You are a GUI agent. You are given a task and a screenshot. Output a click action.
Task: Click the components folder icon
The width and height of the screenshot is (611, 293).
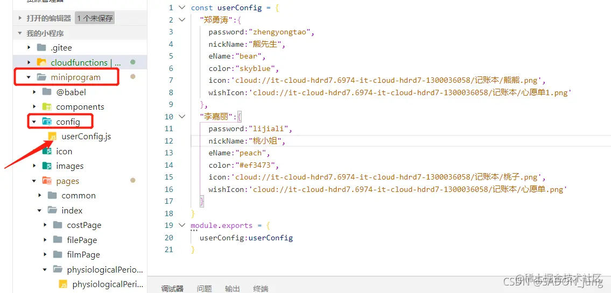47,106
